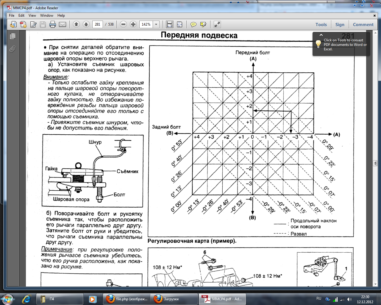Viewport: 381px width, 305px height.
Task: Click the Open file toolbar icon
Action: (x=13, y=24)
